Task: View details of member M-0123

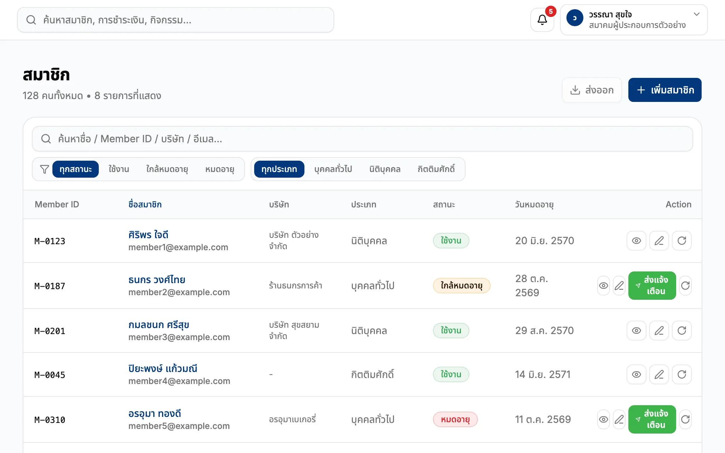Action: click(x=636, y=241)
